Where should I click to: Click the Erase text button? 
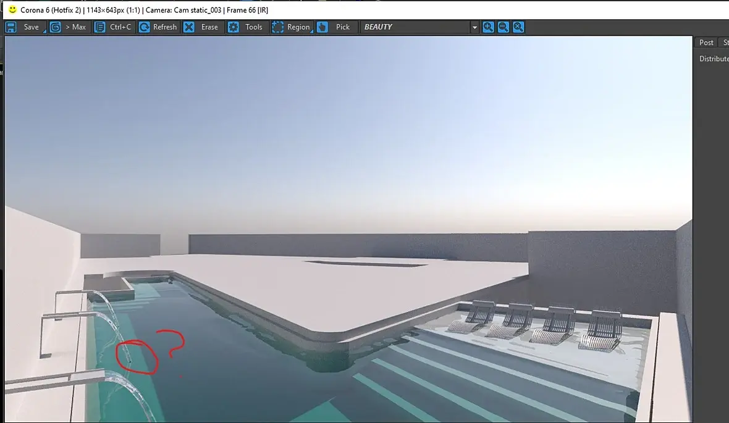(x=209, y=27)
